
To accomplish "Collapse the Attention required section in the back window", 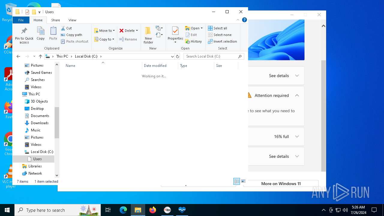I will (297, 95).
